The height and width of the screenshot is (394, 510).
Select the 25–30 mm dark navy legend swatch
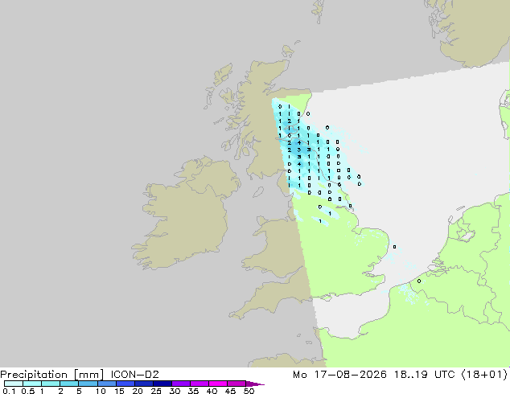[162, 384]
